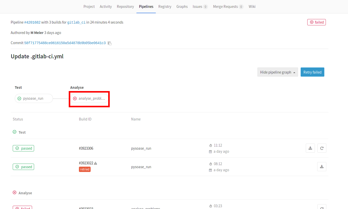Click the 11:12 duration value
Viewport: 348px width, 209px height.
pos(218,145)
